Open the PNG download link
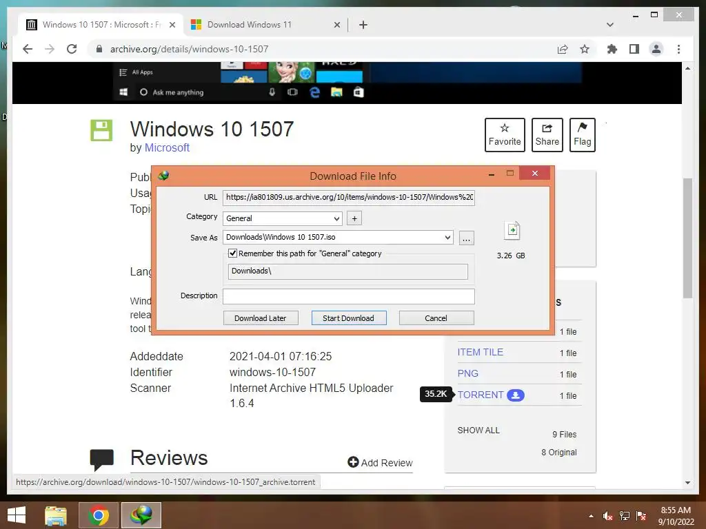706x529 pixels. point(468,374)
